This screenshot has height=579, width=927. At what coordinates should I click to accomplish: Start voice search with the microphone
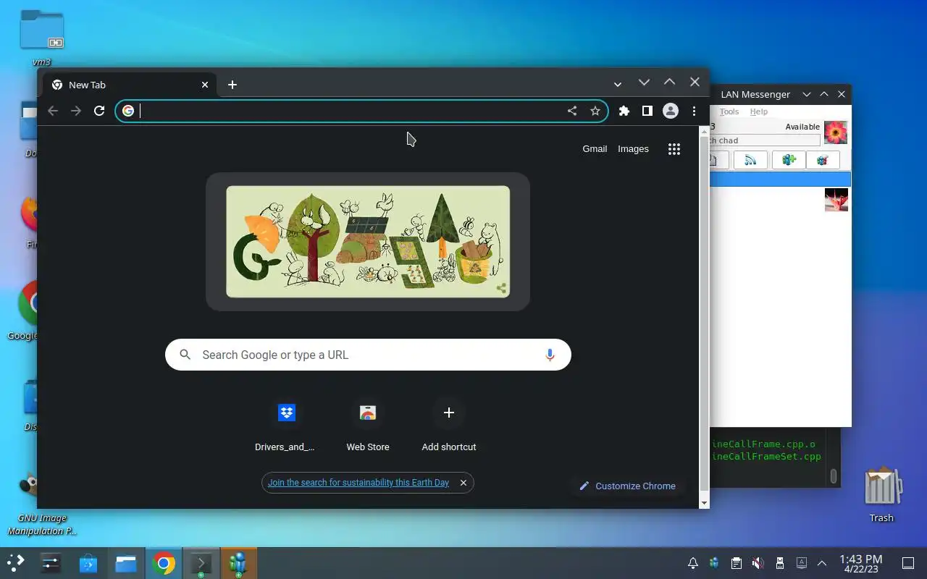(550, 355)
